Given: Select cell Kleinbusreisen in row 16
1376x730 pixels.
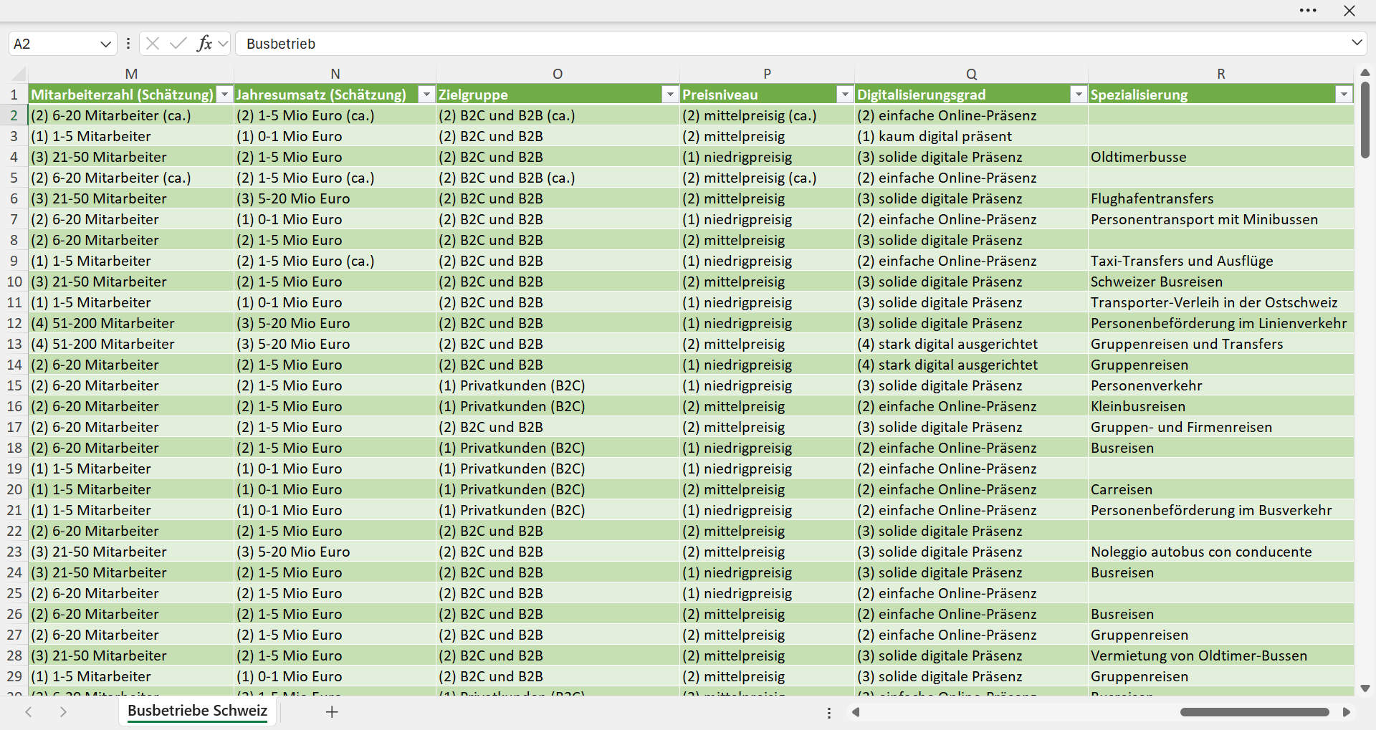Looking at the screenshot, I should tap(1220, 406).
